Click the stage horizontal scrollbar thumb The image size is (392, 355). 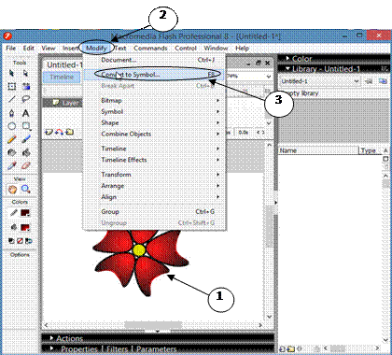click(x=153, y=325)
